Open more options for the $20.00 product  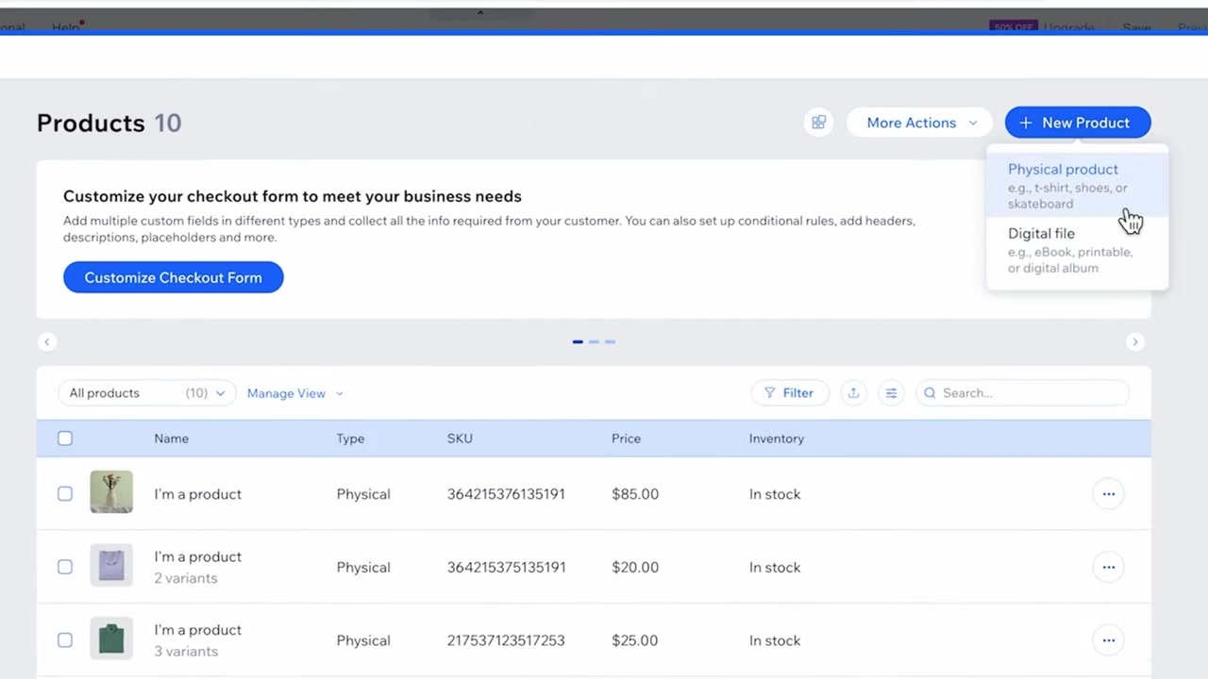click(1109, 567)
